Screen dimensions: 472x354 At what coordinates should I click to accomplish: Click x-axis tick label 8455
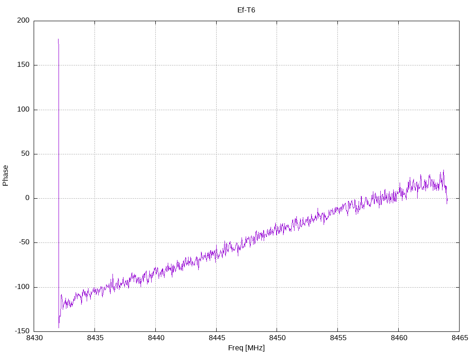[338, 338]
